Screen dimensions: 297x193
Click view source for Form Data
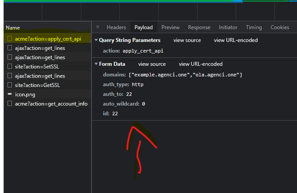(x=152, y=64)
